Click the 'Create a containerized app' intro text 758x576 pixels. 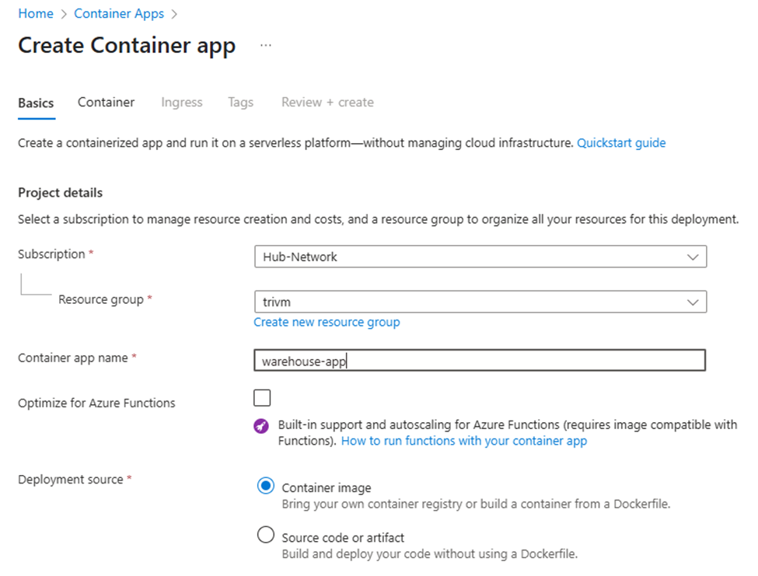(295, 143)
